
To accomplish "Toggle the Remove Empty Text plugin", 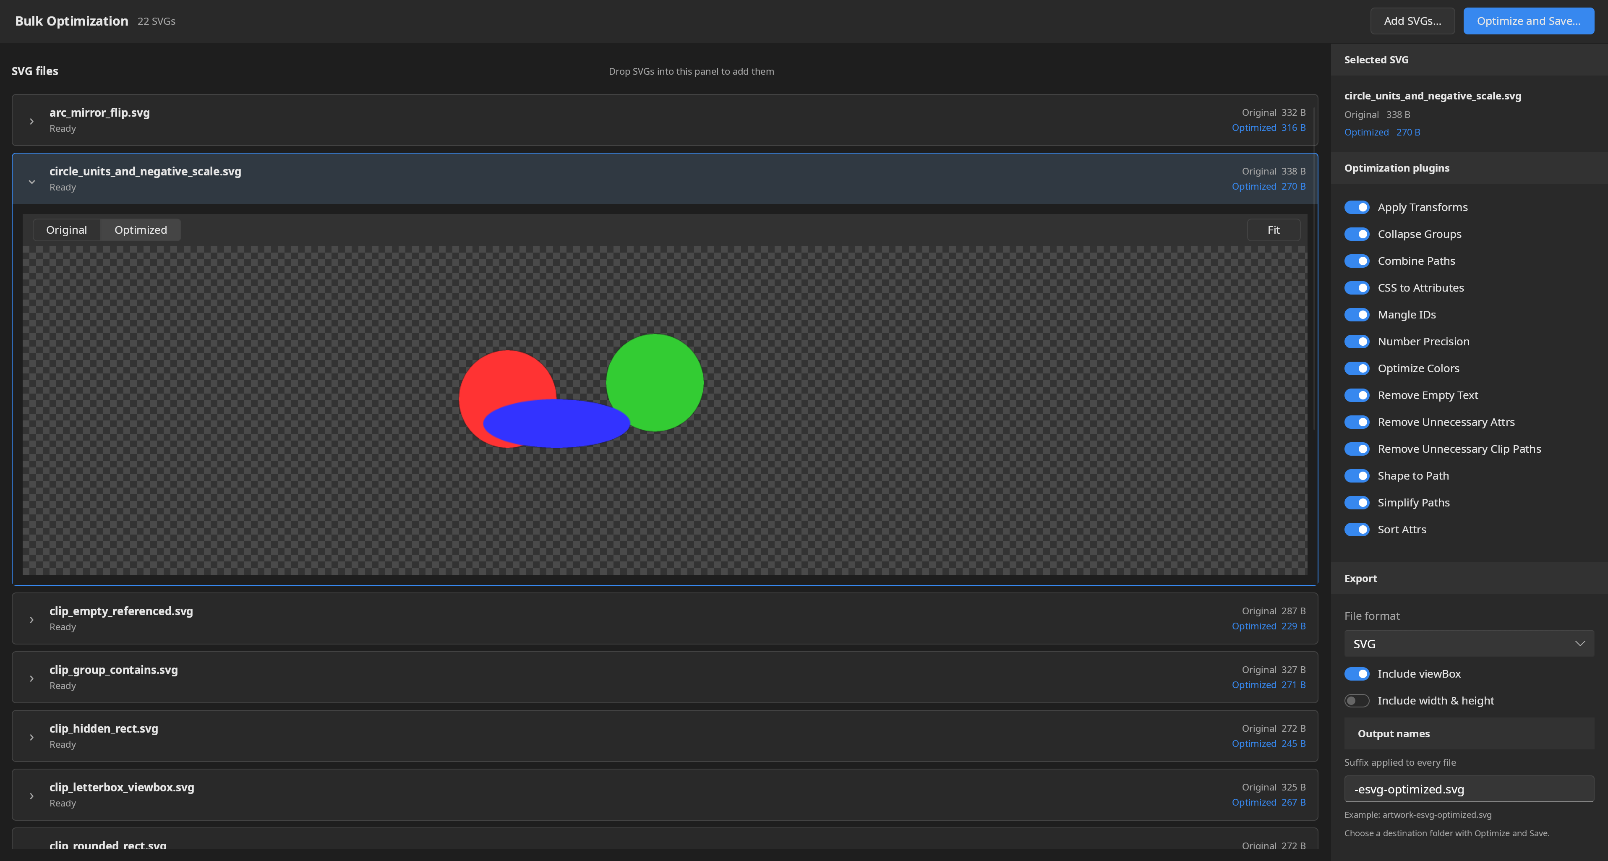I will click(x=1357, y=395).
